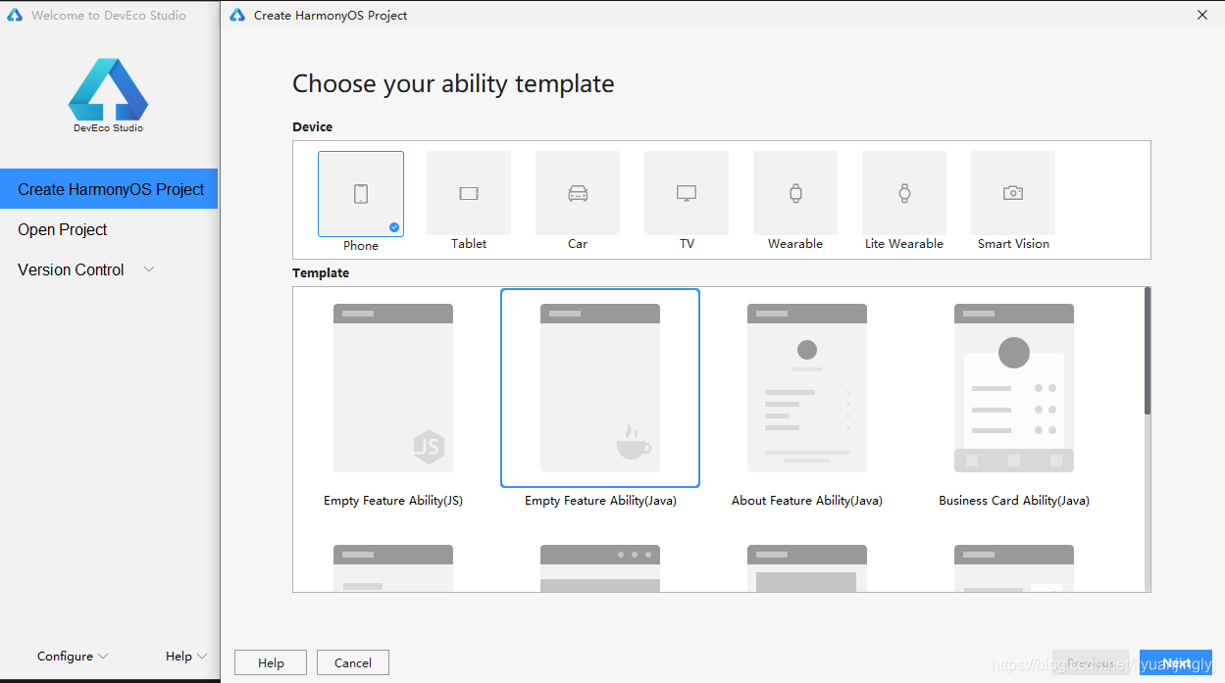Click the Business Card Ability(Java) label
The image size is (1225, 683).
pos(1014,501)
